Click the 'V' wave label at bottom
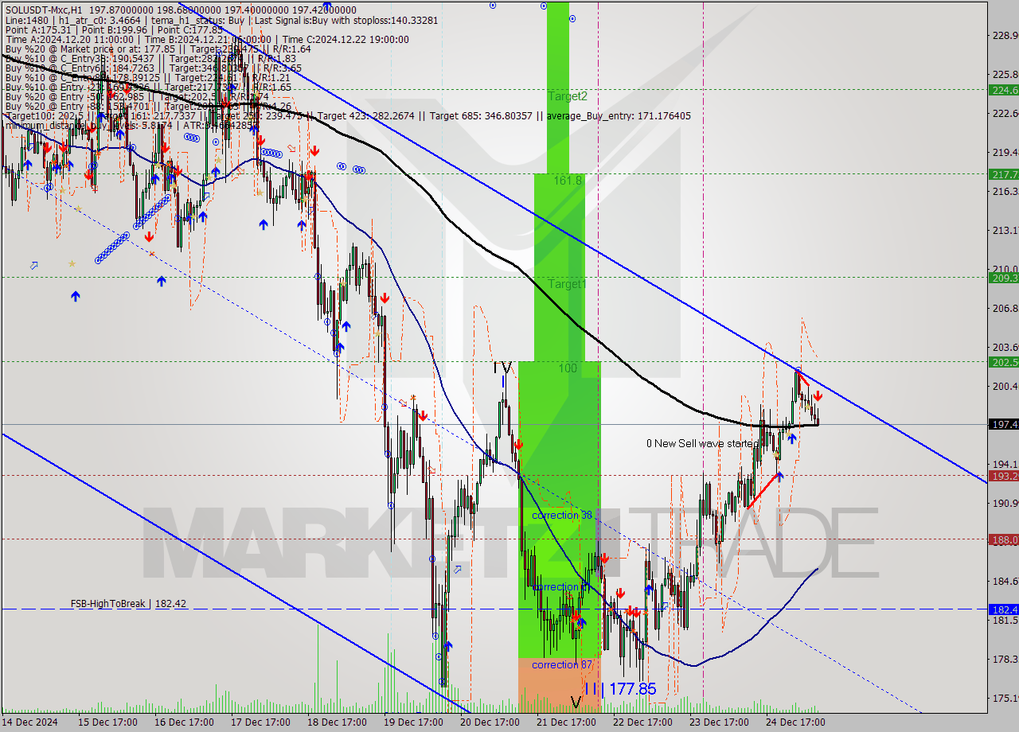The image size is (1019, 732). [576, 703]
